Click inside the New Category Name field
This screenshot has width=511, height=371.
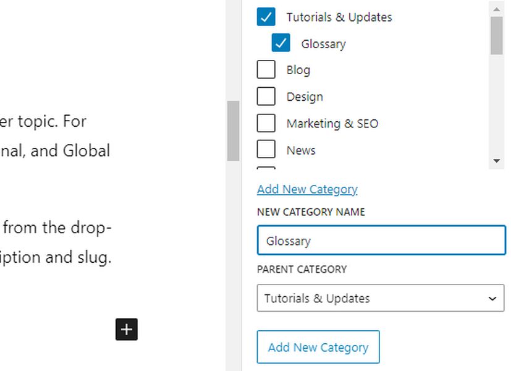(x=381, y=240)
